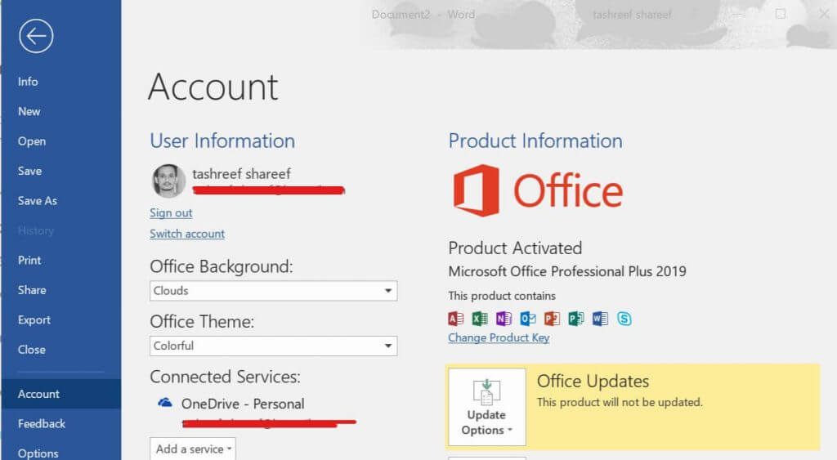Click the Access app icon

(455, 319)
